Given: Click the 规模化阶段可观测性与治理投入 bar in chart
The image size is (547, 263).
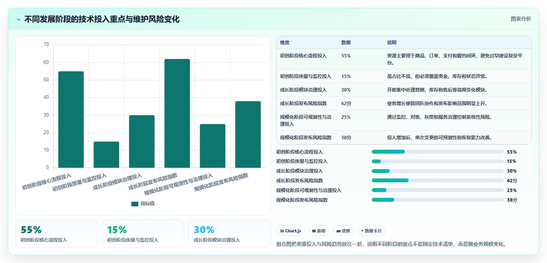Looking at the screenshot, I should point(213,146).
